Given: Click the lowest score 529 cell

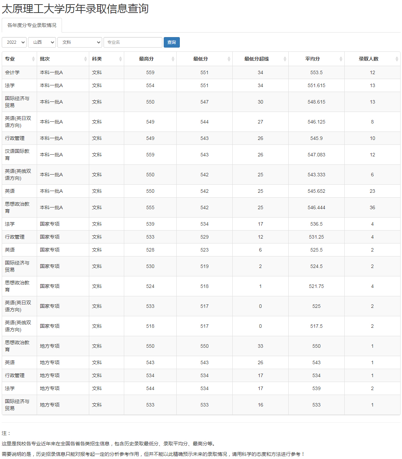Looking at the screenshot, I should (x=204, y=237).
